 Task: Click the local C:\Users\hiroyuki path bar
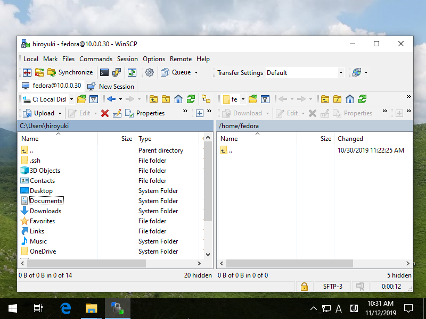tap(116, 126)
